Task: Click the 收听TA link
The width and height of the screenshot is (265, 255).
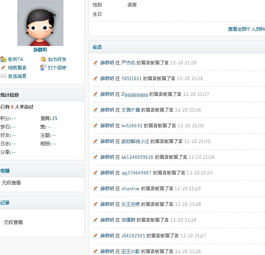Action: [x=15, y=59]
